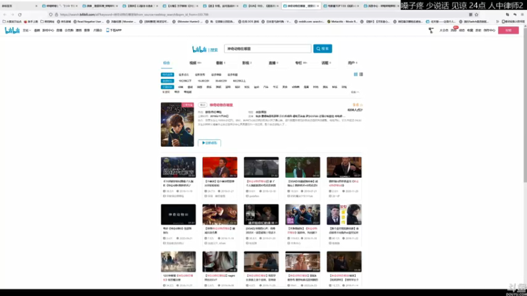Image resolution: width=527 pixels, height=296 pixels.
Task: Expand the 主站 dropdown in the header
Action: 26,30
